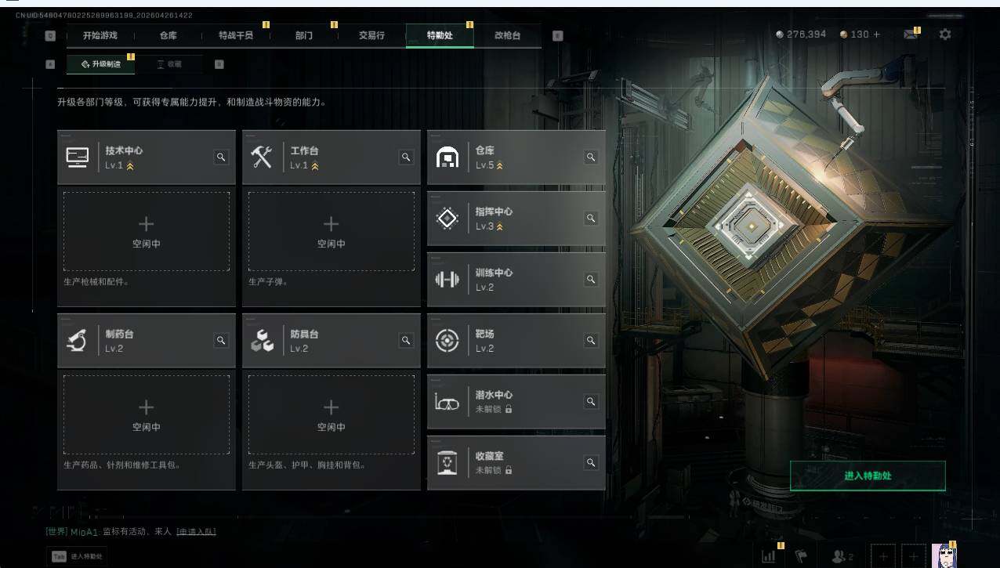Select the 收藏 sub-tab
The height and width of the screenshot is (568, 1000).
(x=168, y=64)
